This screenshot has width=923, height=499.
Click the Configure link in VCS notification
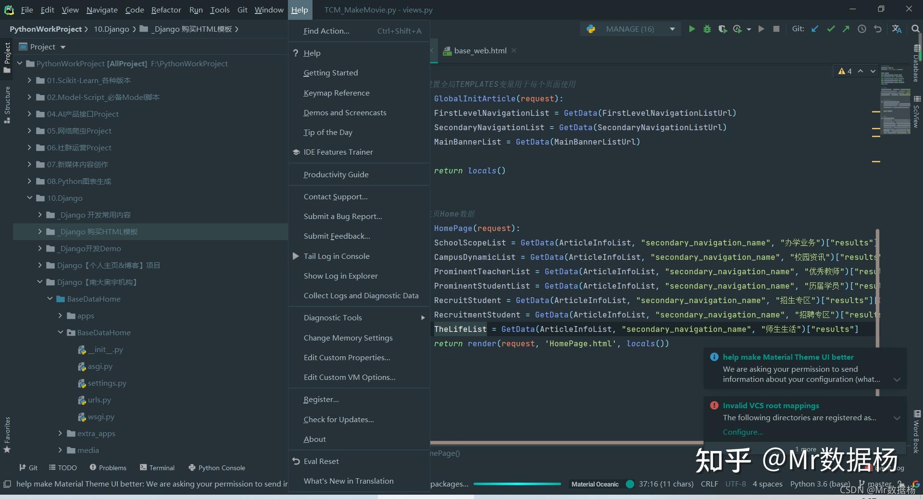(743, 432)
